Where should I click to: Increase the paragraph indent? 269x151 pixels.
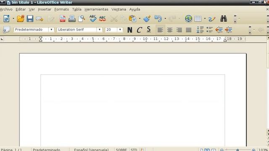tap(228, 30)
